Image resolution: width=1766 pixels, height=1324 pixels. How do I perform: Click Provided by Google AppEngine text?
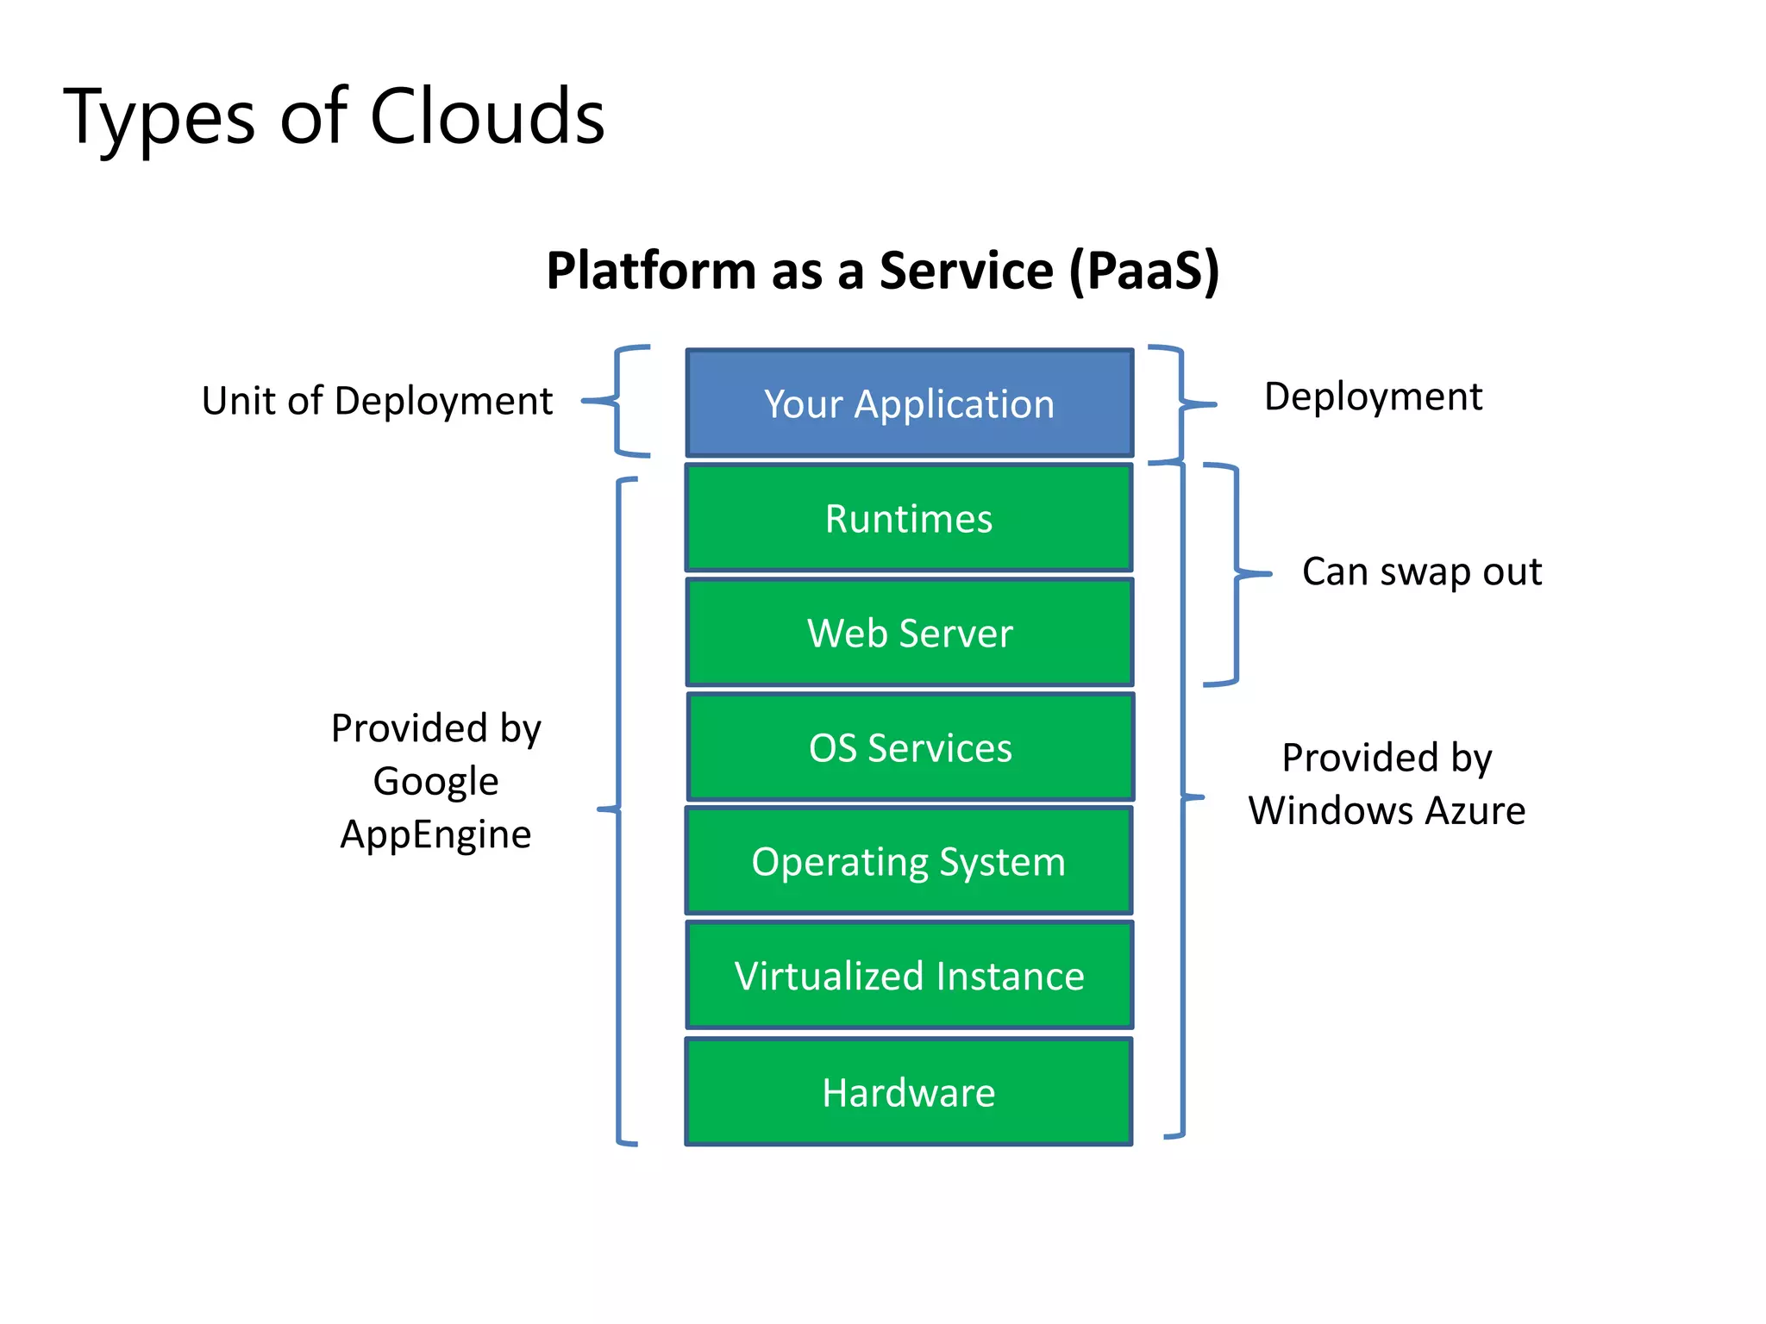435,781
